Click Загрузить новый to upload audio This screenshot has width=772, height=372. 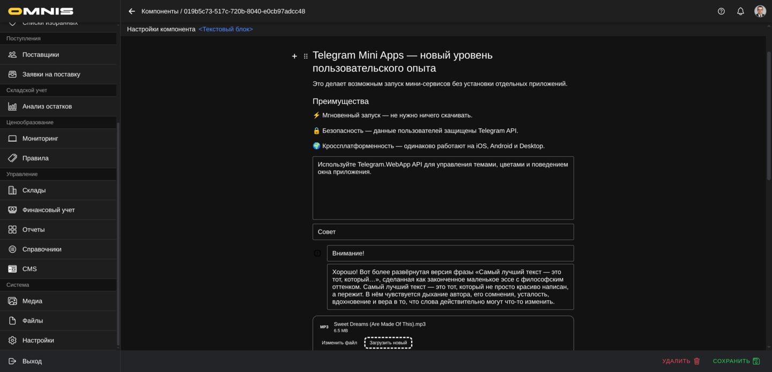point(388,343)
